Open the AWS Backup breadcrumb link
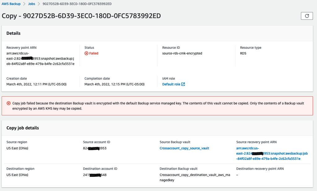 pos(11,4)
